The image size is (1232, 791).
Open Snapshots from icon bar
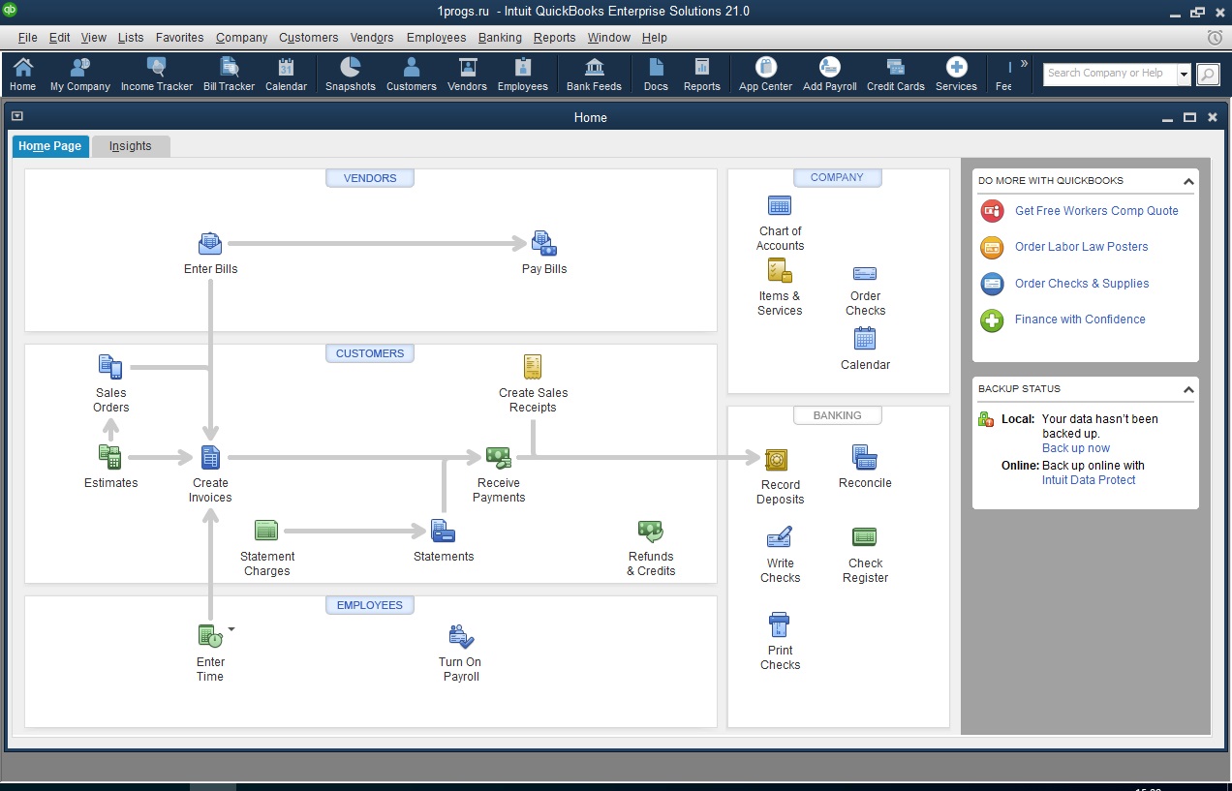(x=351, y=75)
